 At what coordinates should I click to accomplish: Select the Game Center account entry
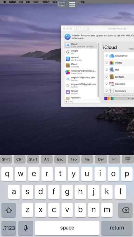pos(81,72)
